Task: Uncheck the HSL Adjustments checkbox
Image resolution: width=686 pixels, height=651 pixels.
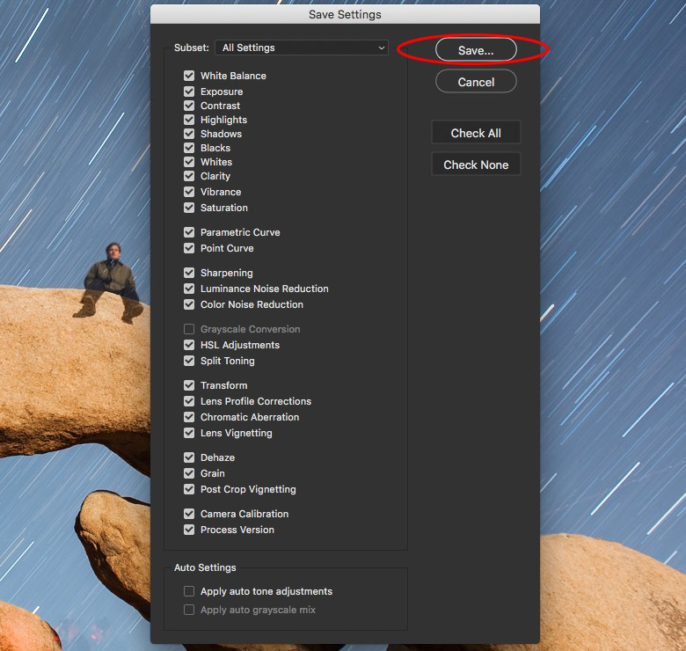Action: coord(189,345)
